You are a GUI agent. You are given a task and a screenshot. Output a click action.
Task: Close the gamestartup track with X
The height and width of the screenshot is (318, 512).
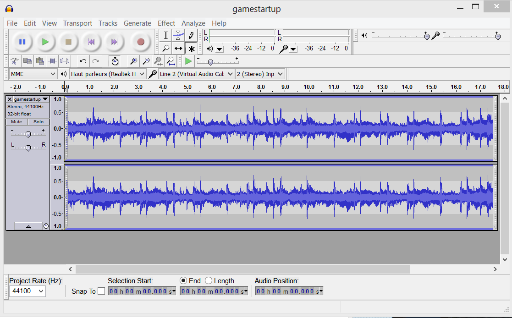(x=10, y=99)
